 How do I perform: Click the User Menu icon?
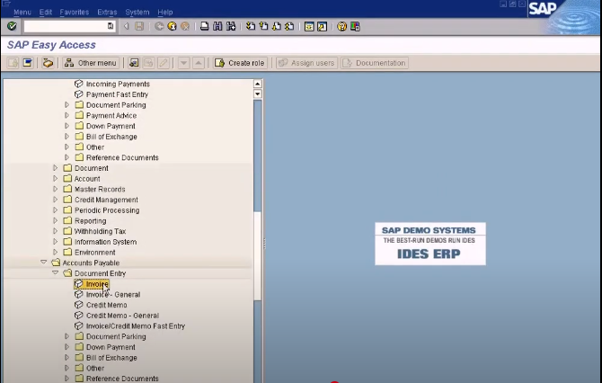pyautogui.click(x=13, y=63)
